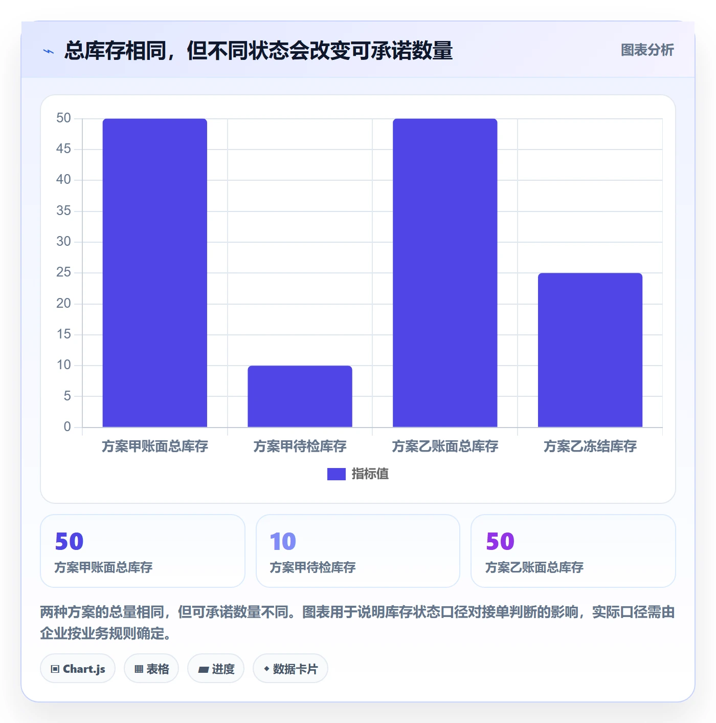Screen dimensions: 716x723
Task: Toggle the 指标值 legend label
Action: coord(370,474)
